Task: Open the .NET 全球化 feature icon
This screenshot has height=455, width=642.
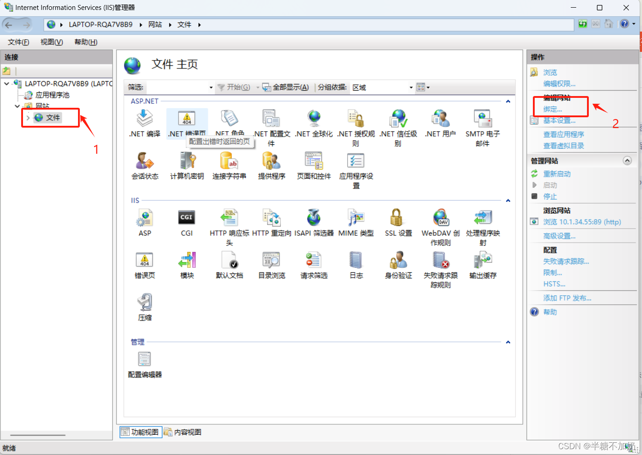Action: pos(314,119)
